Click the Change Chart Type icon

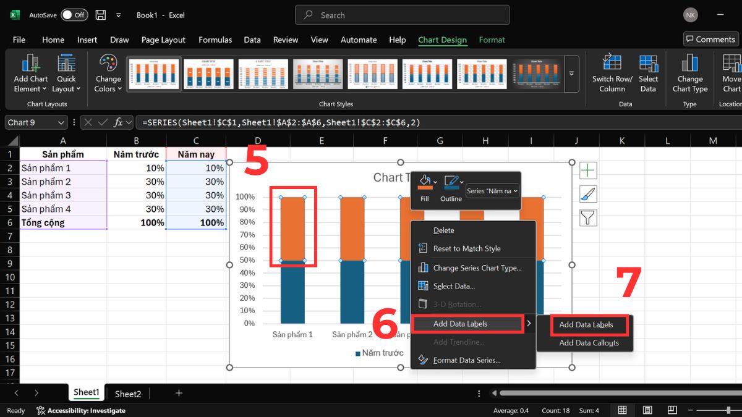(689, 64)
